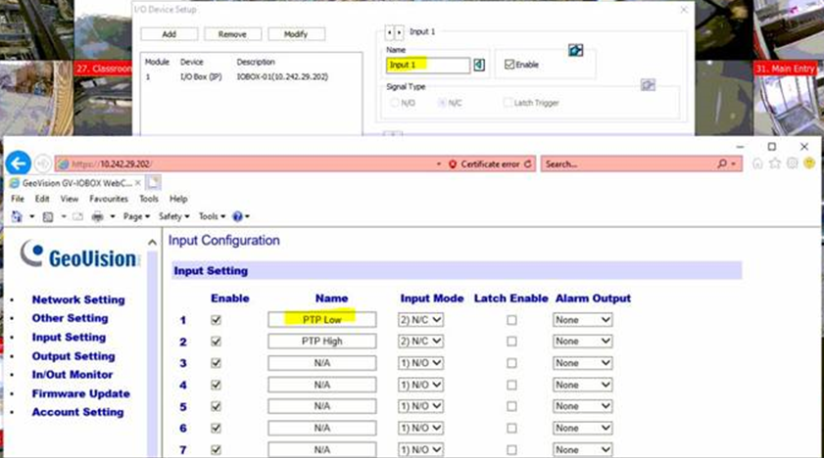Click the apply-name icon beside Input 1 field
Screen dimensions: 824x458
click(479, 65)
